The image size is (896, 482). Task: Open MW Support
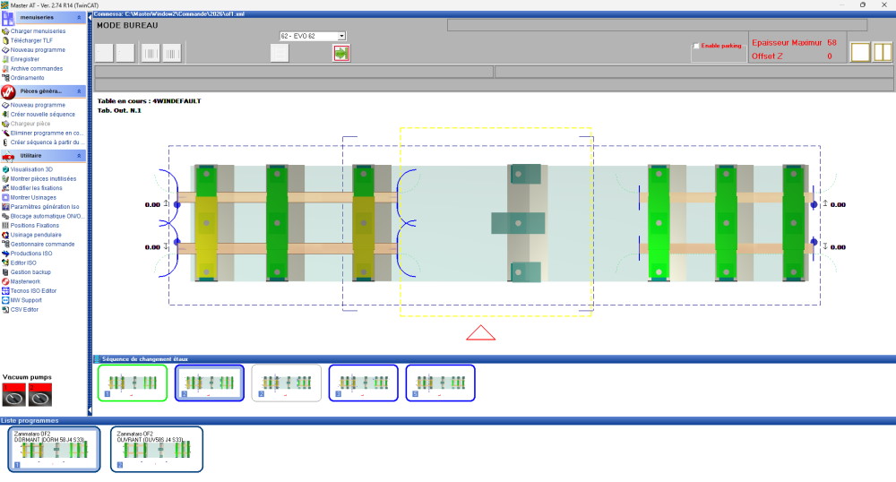tap(26, 300)
